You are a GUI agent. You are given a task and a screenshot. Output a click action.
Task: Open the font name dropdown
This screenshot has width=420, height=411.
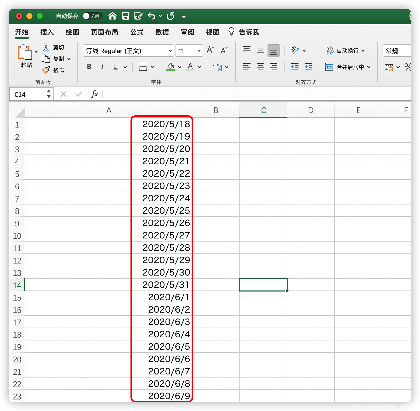170,51
